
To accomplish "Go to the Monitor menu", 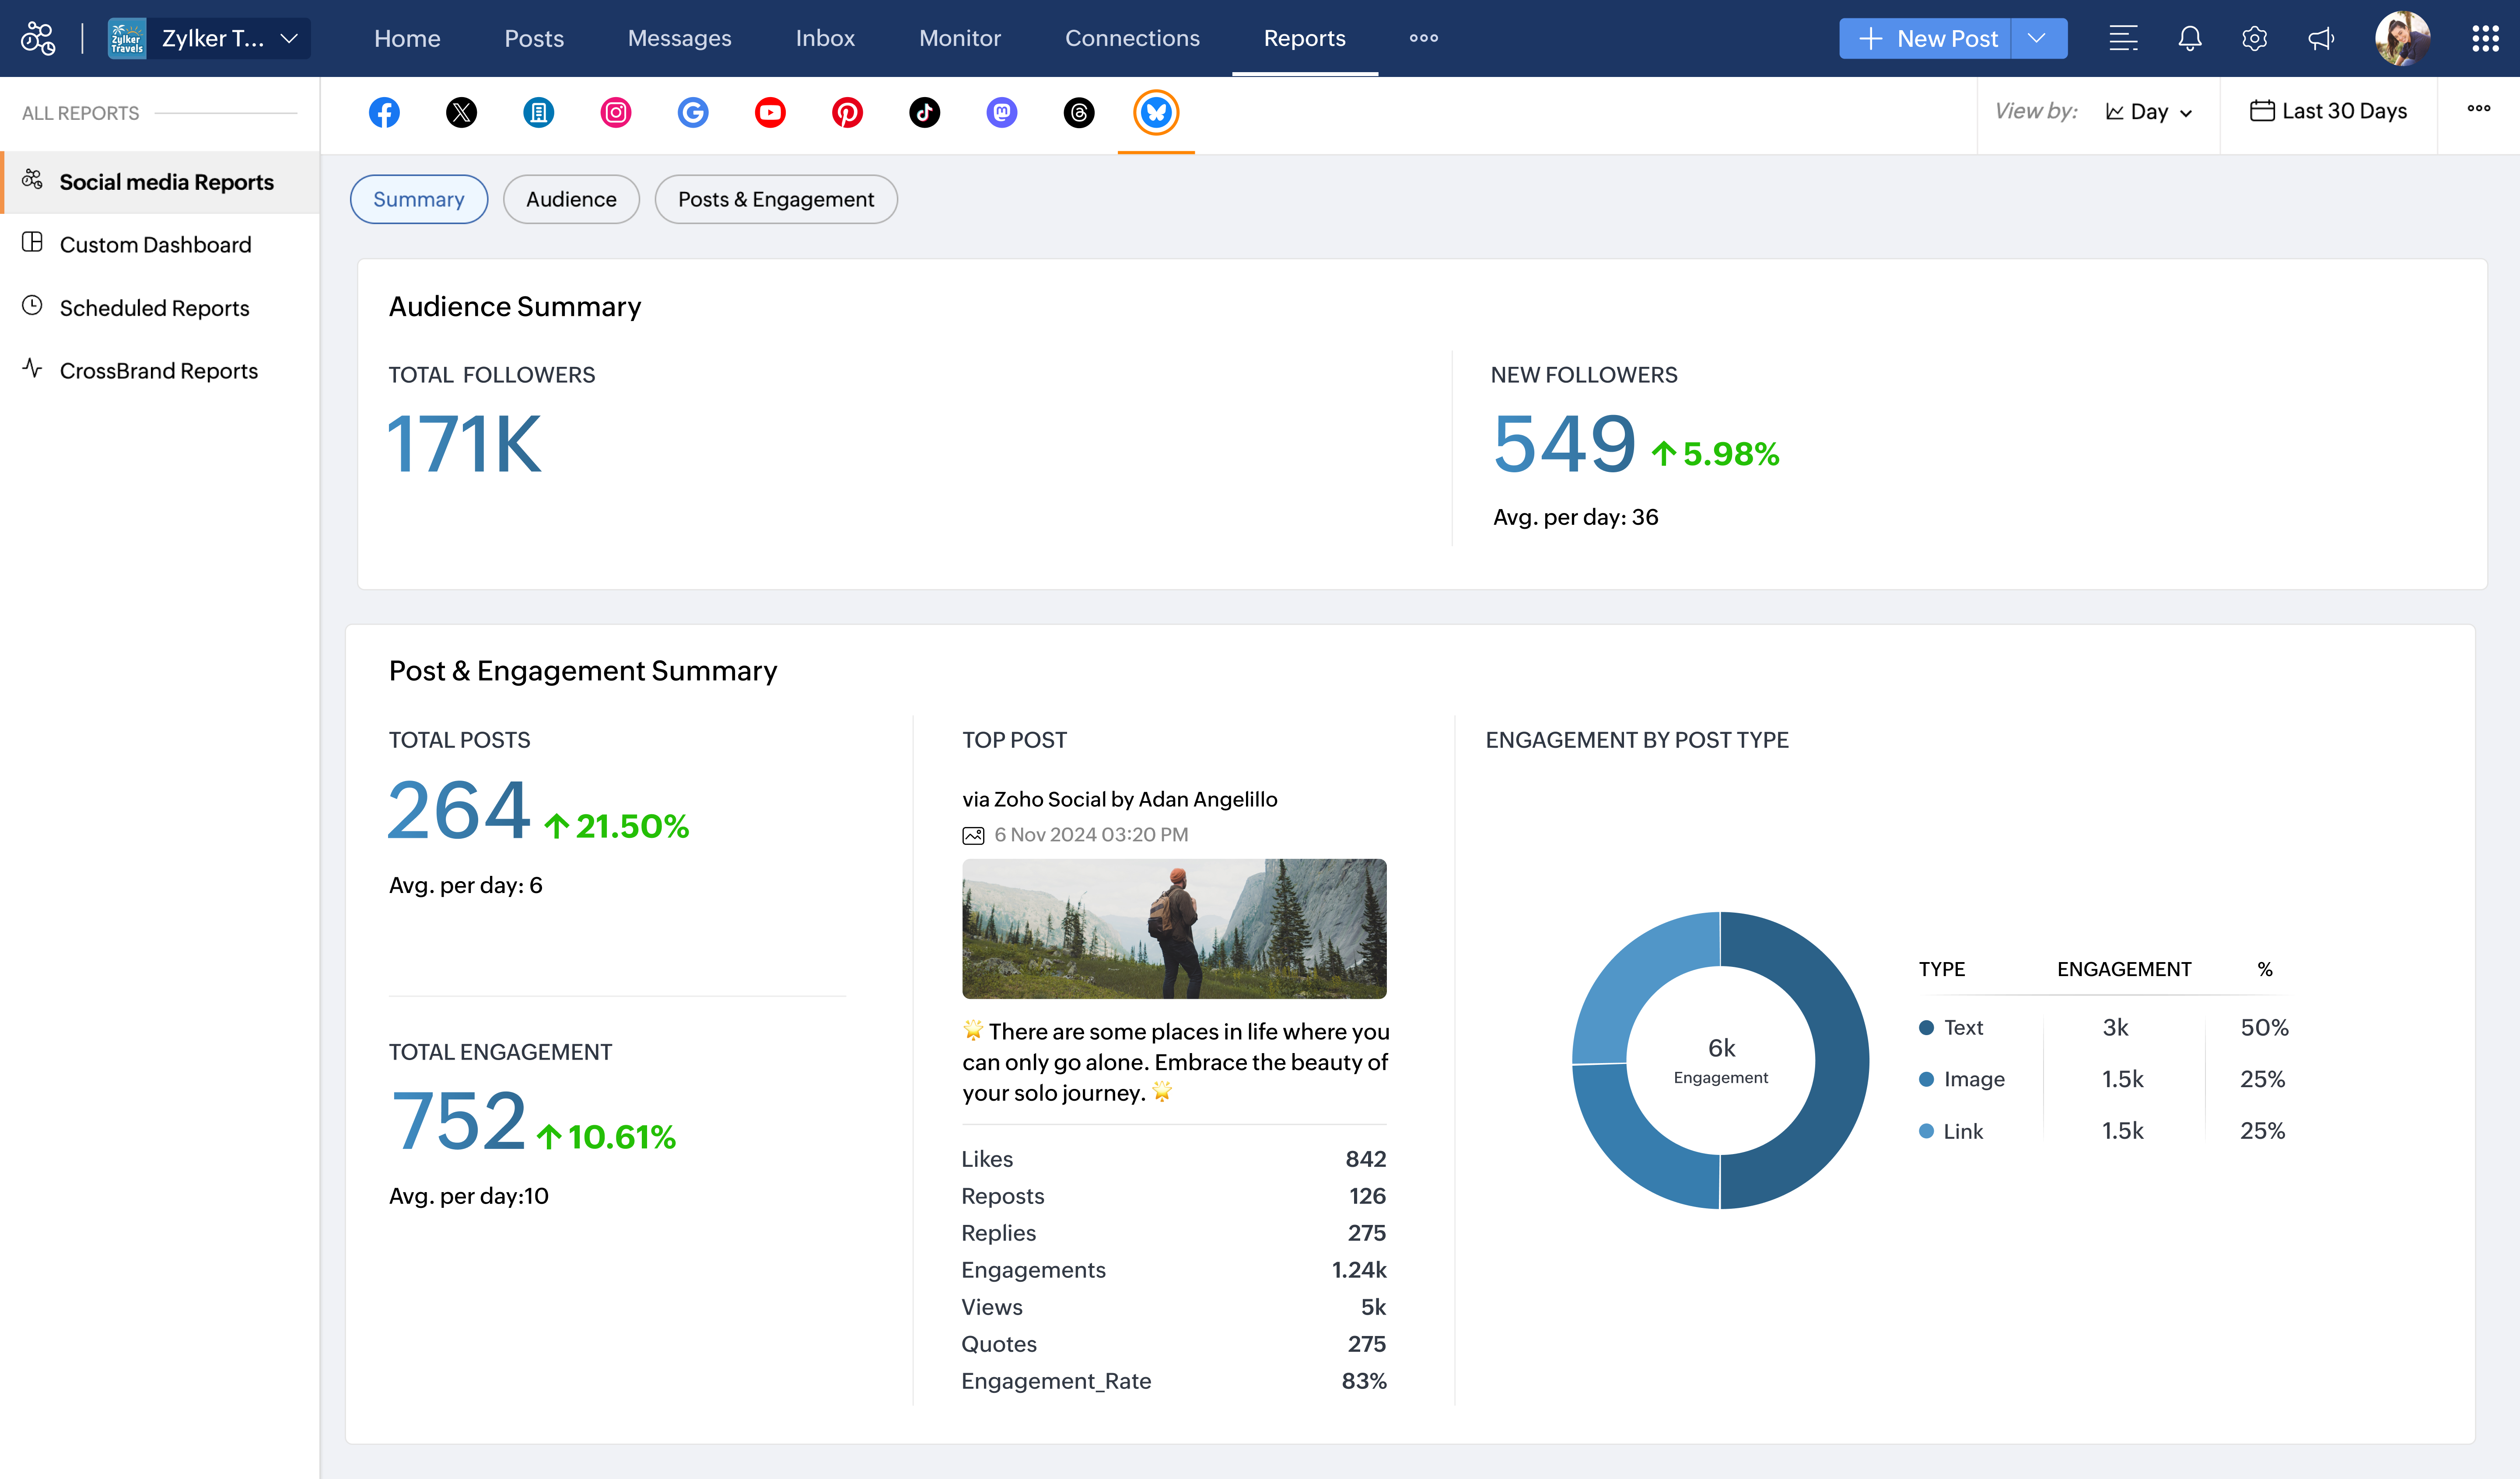I will [959, 38].
